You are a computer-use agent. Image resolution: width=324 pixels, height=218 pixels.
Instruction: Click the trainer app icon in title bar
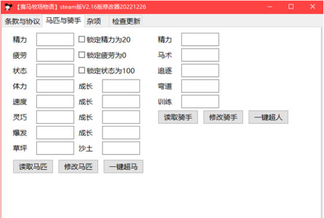[8, 7]
